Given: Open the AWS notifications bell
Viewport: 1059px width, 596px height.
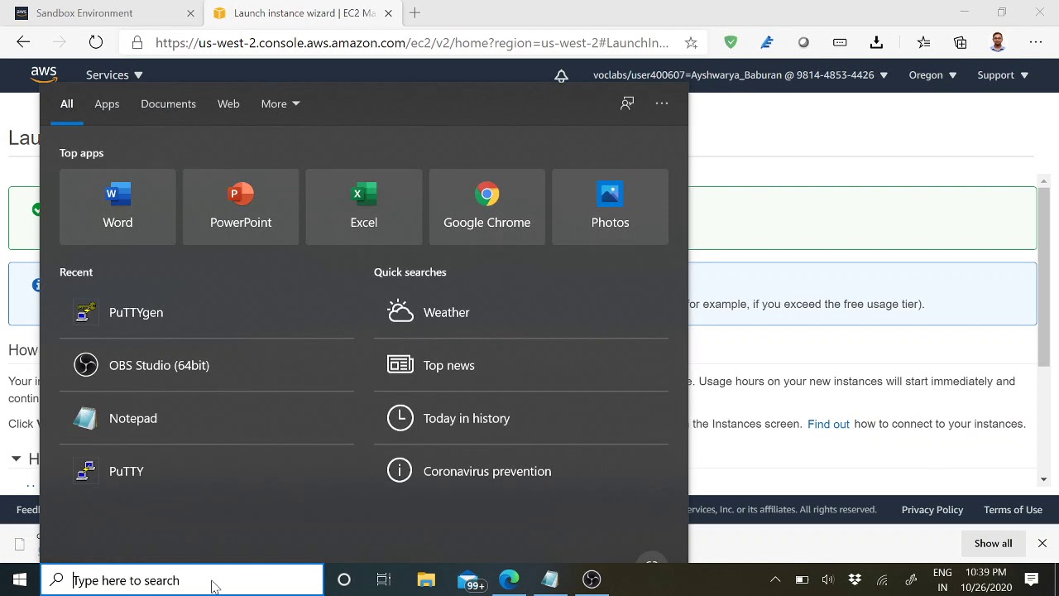Looking at the screenshot, I should point(561,75).
